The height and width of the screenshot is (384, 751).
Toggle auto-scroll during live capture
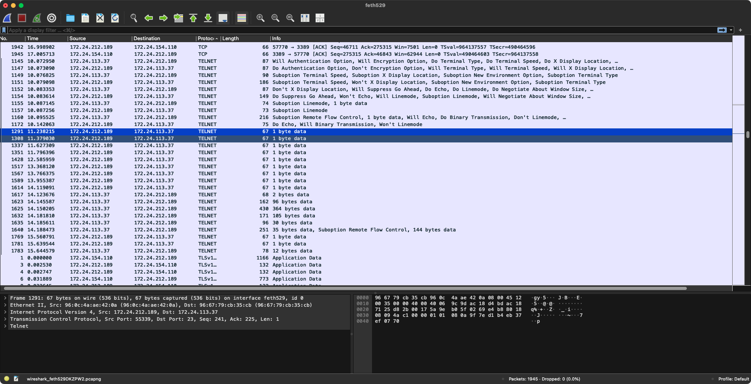coord(223,18)
